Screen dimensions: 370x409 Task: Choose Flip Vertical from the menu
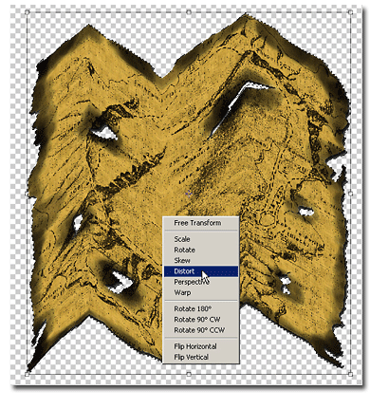[x=201, y=358]
